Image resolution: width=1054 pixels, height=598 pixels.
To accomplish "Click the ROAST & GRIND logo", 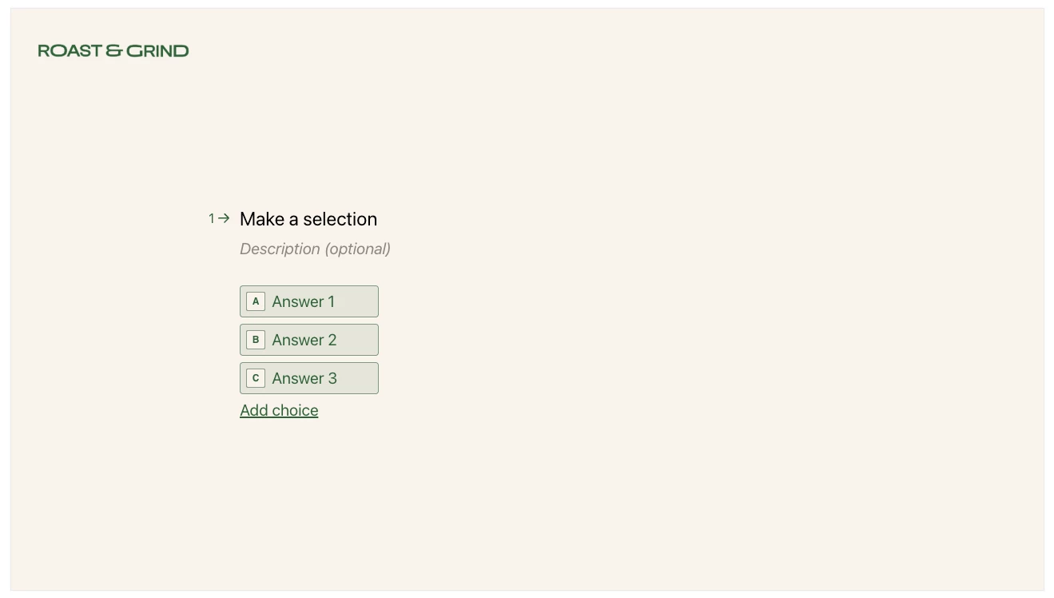I will pos(113,51).
